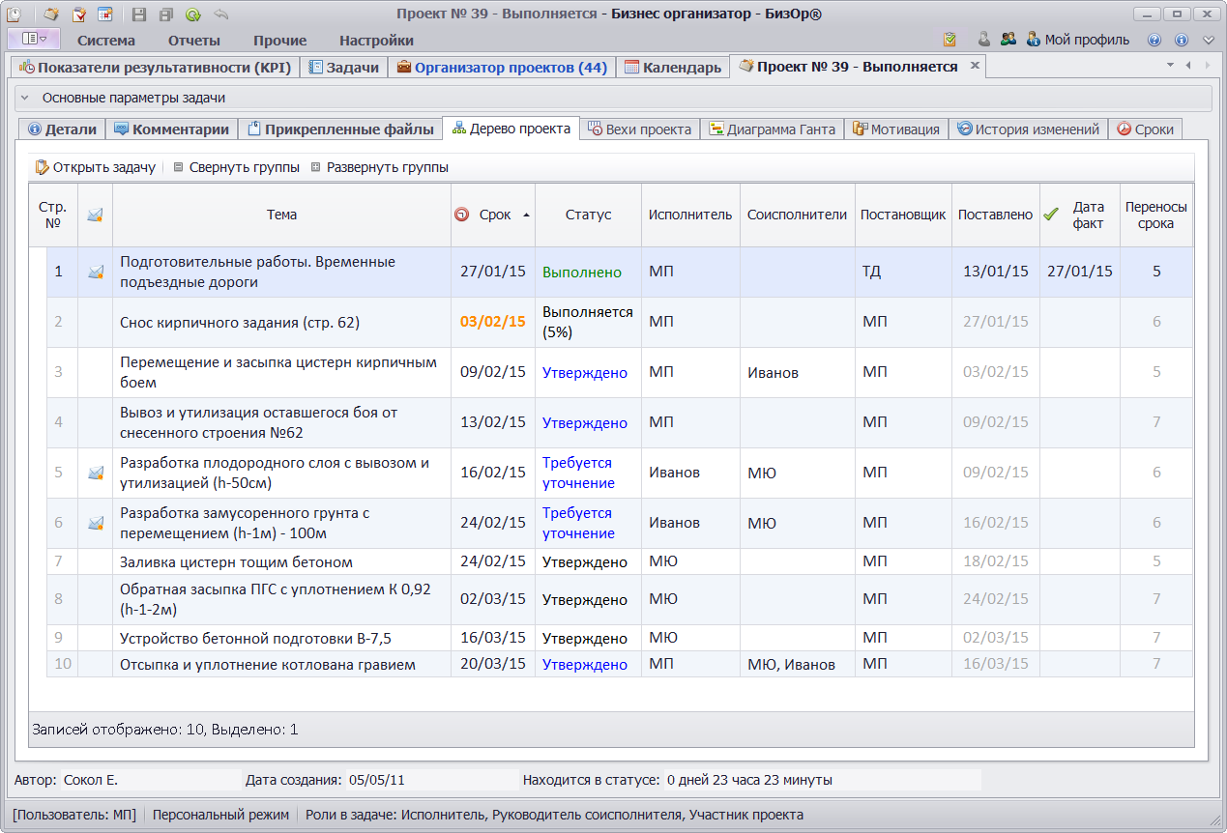Open the tab list dropdown arrow
The image size is (1227, 833).
tap(1170, 66)
